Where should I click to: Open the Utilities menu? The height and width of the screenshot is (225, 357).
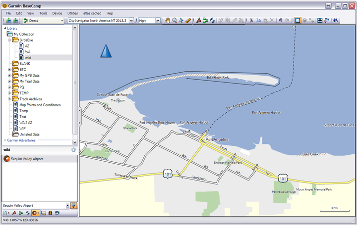pos(72,13)
